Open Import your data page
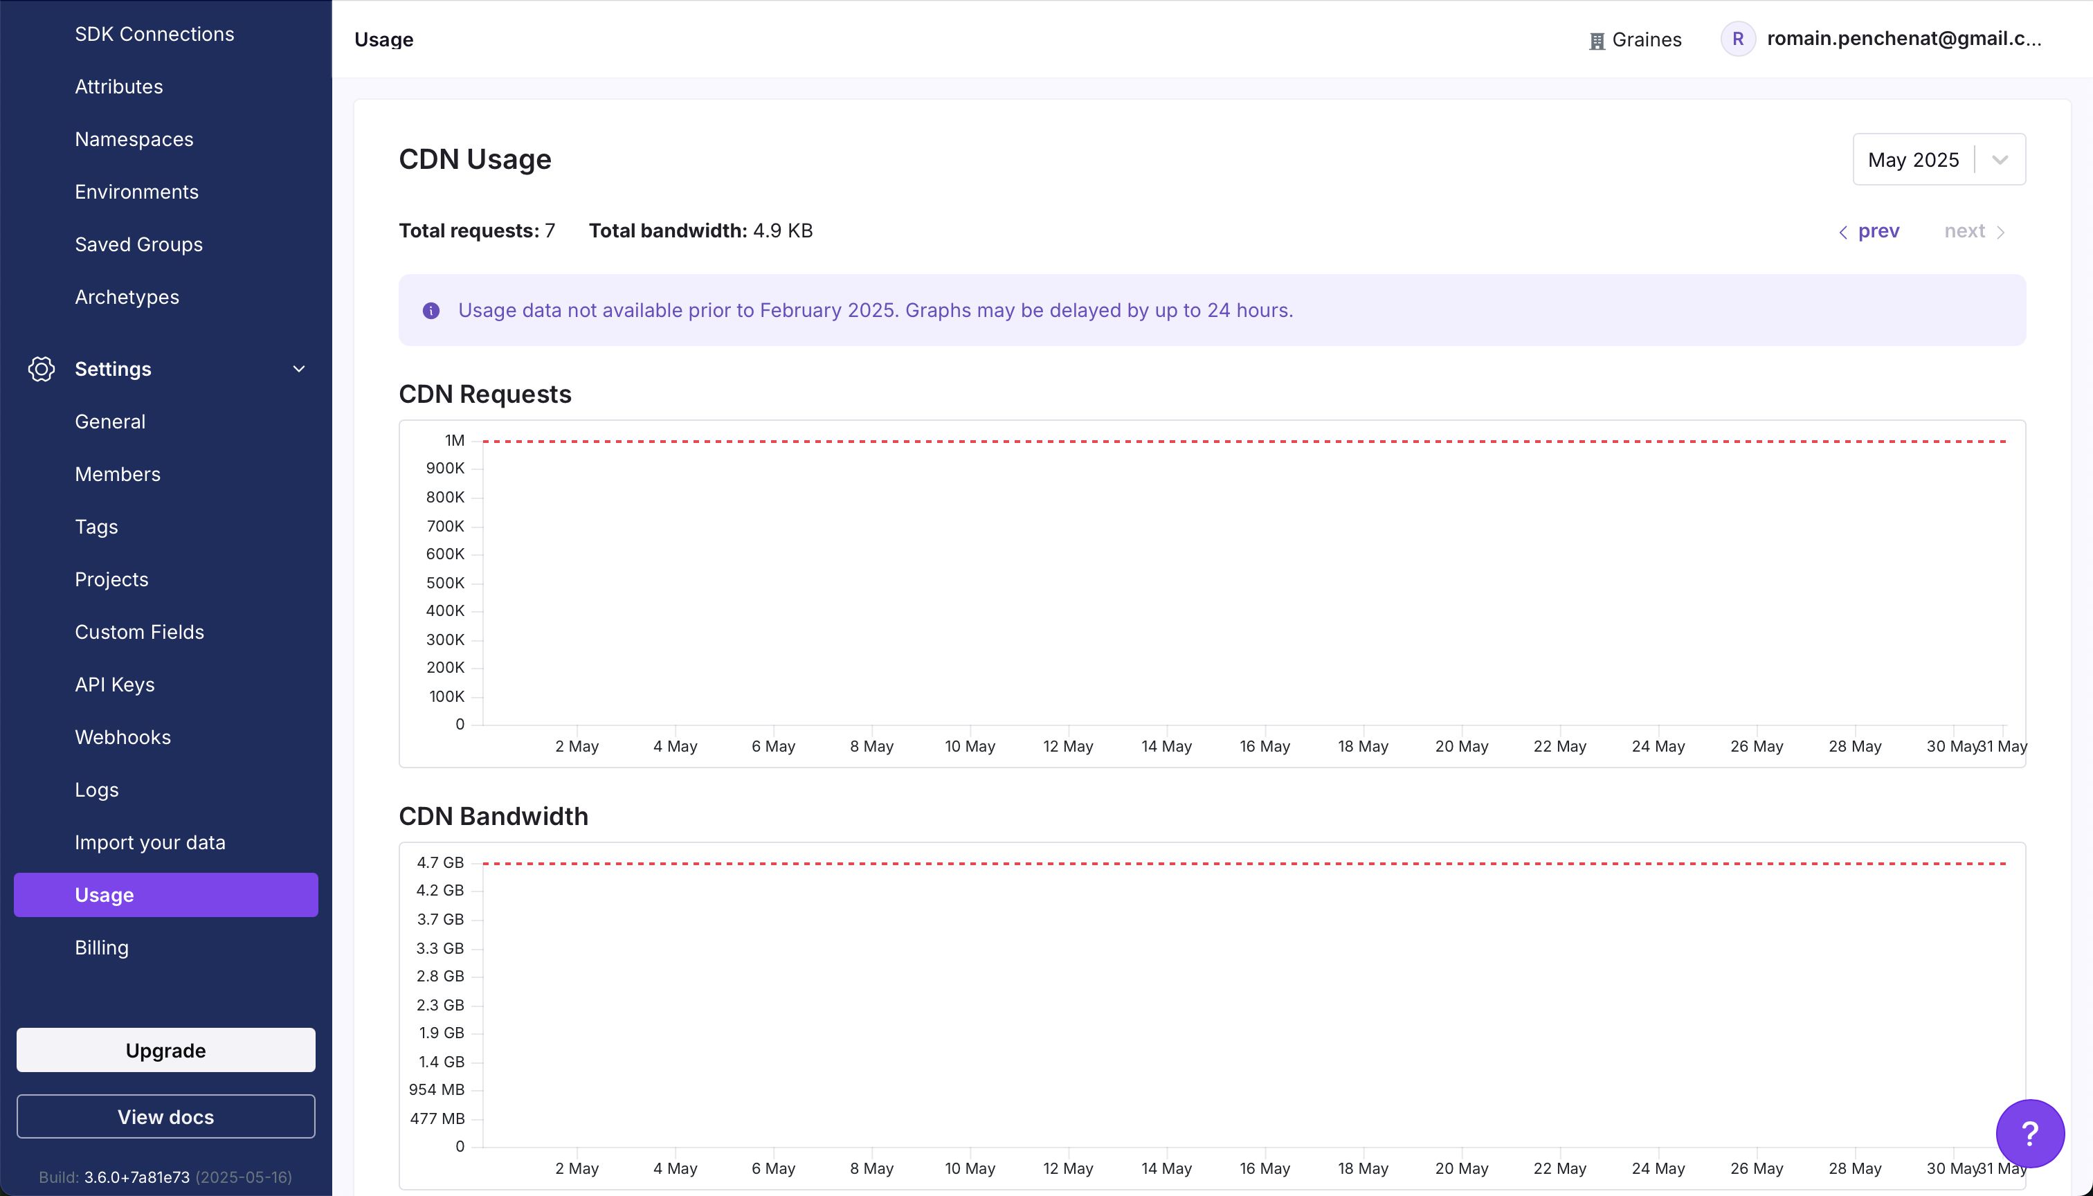The height and width of the screenshot is (1196, 2093). 149,842
